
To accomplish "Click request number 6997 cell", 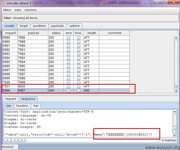I will click(x=10, y=70).
